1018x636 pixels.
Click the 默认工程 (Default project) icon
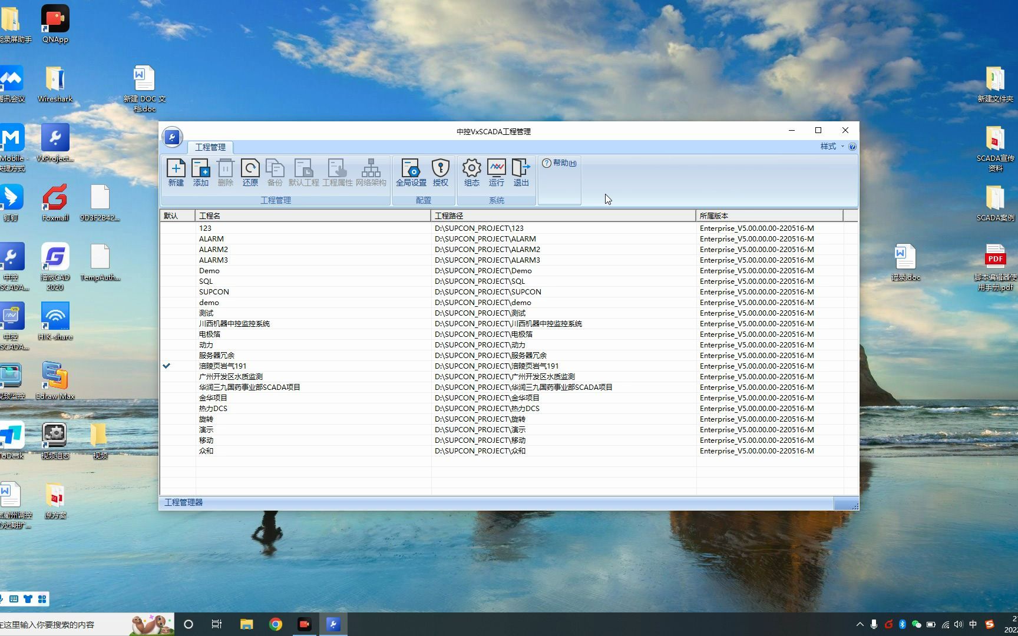[304, 173]
